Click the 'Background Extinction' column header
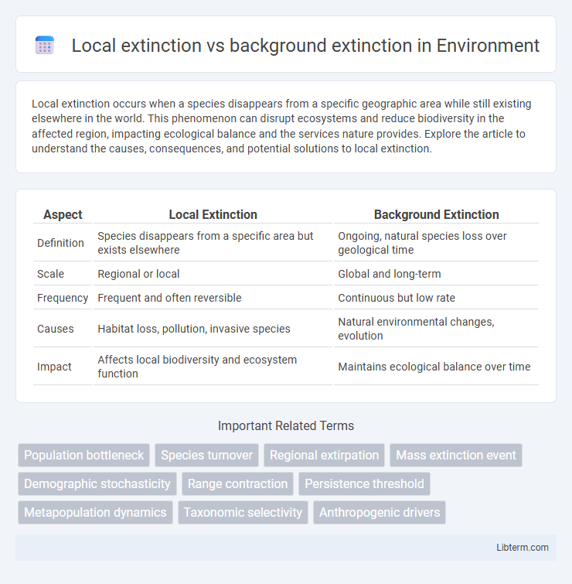The image size is (572, 584). coord(436,214)
